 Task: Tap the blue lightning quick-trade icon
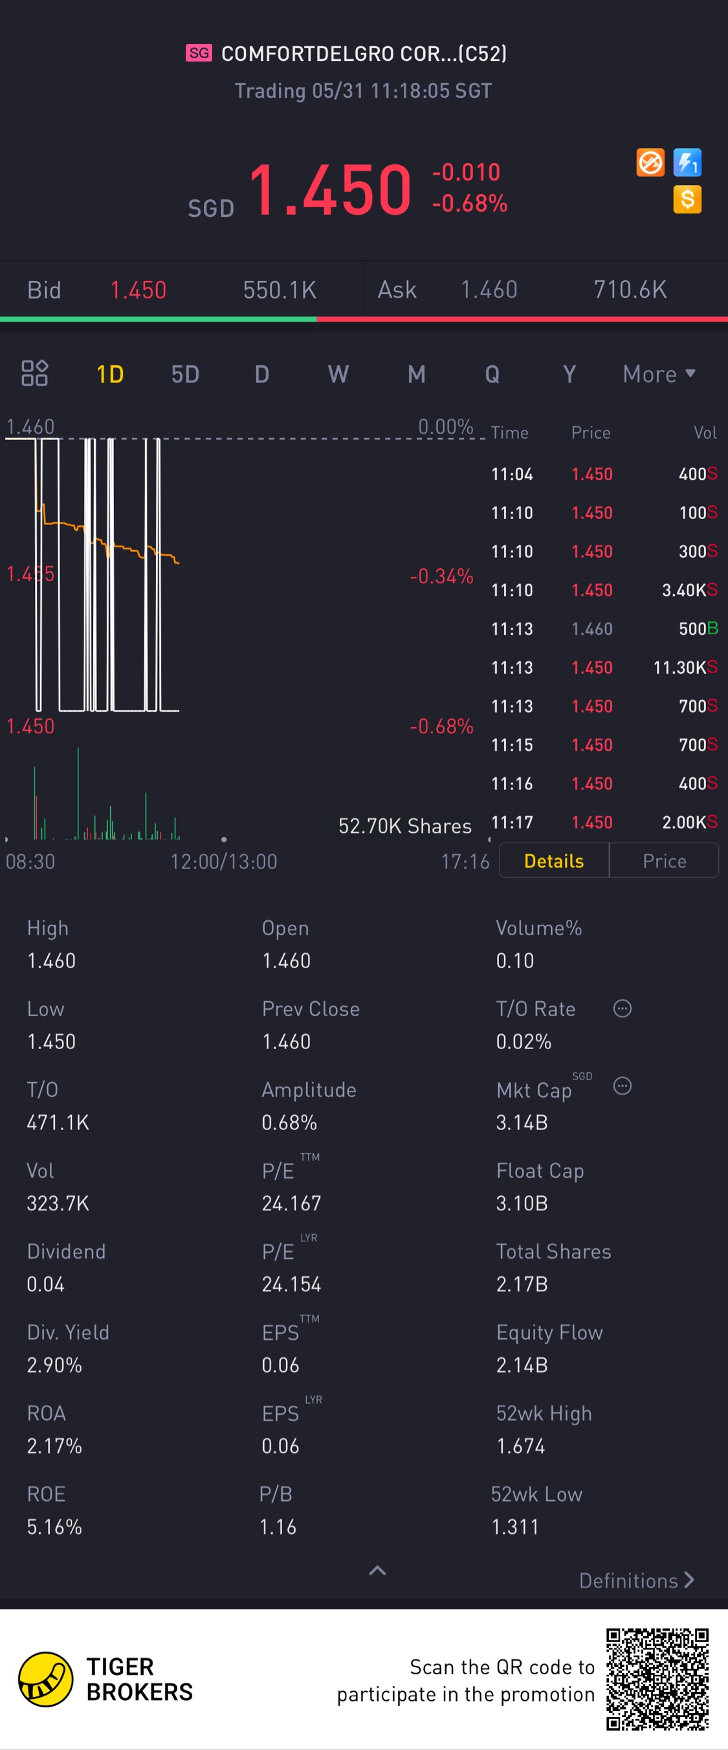(687, 163)
